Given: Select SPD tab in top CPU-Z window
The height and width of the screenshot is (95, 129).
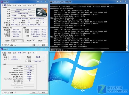Looking at the screenshot, I should 25,5.
